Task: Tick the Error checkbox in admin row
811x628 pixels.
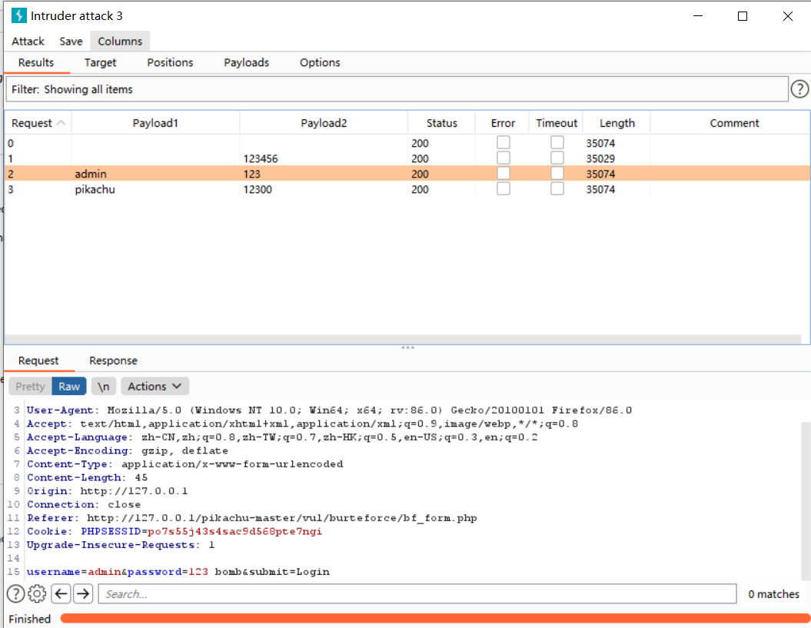Action: (x=504, y=173)
